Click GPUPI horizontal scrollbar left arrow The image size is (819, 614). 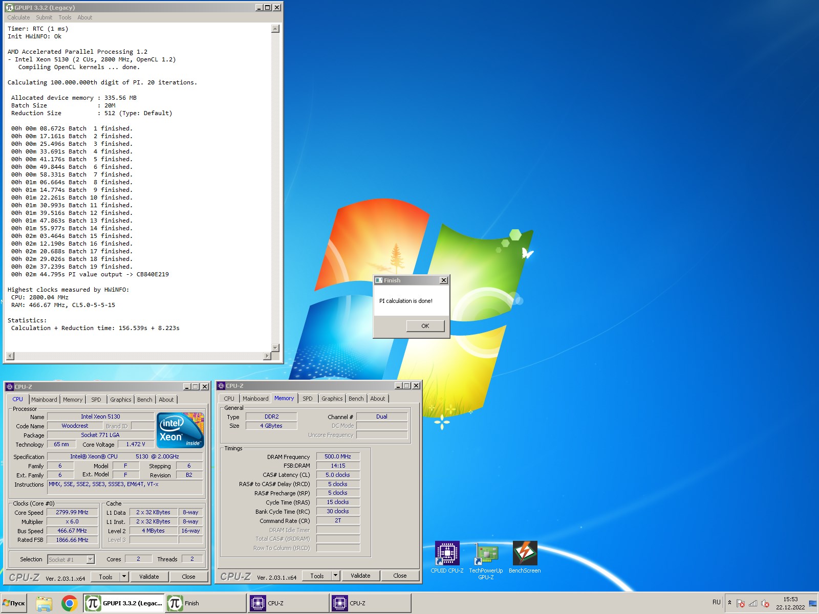point(10,356)
